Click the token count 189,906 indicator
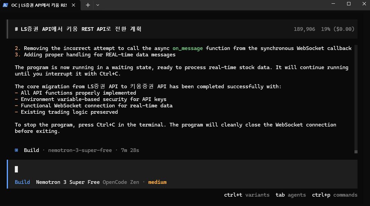The height and width of the screenshot is (206, 370). pos(304,29)
